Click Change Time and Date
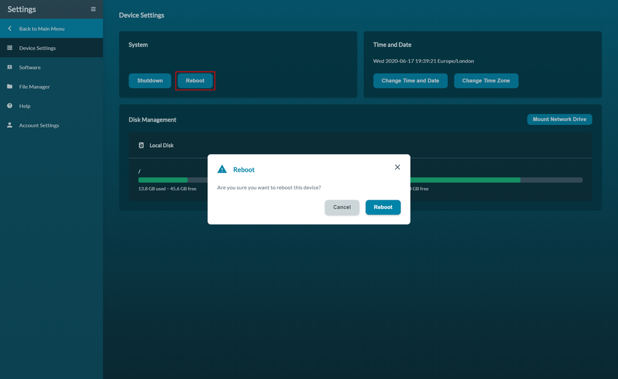Screen dimensions: 618x379 point(410,80)
